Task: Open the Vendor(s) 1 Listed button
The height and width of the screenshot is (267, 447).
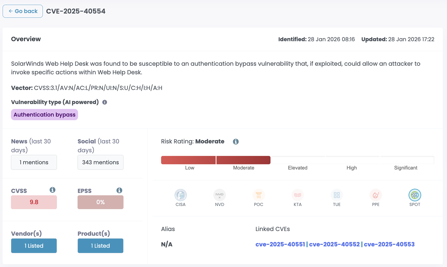Action: [34, 246]
